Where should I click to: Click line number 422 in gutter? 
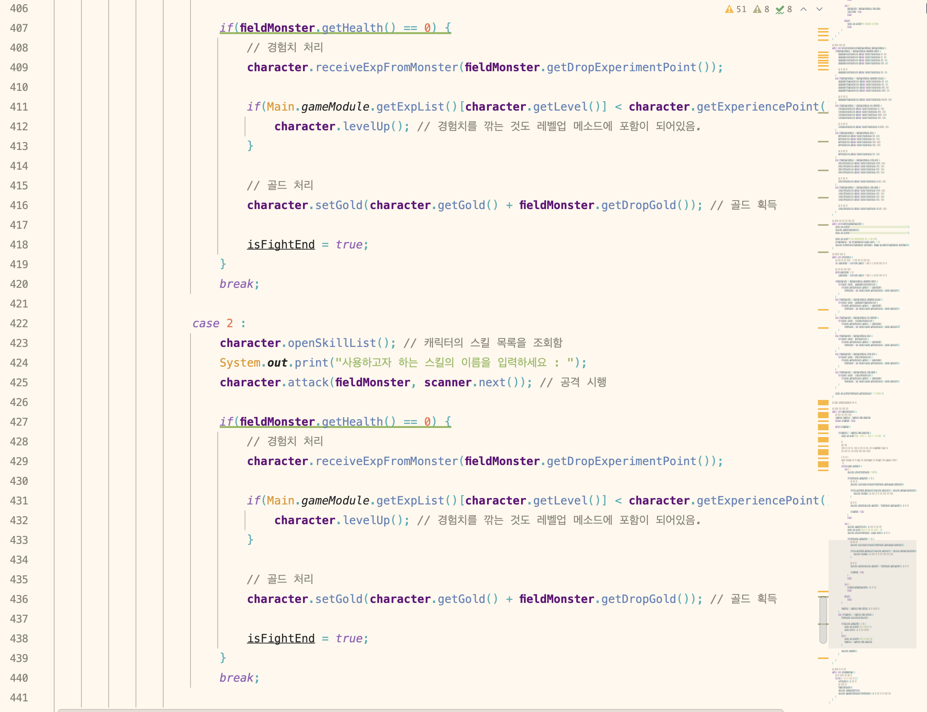click(19, 323)
